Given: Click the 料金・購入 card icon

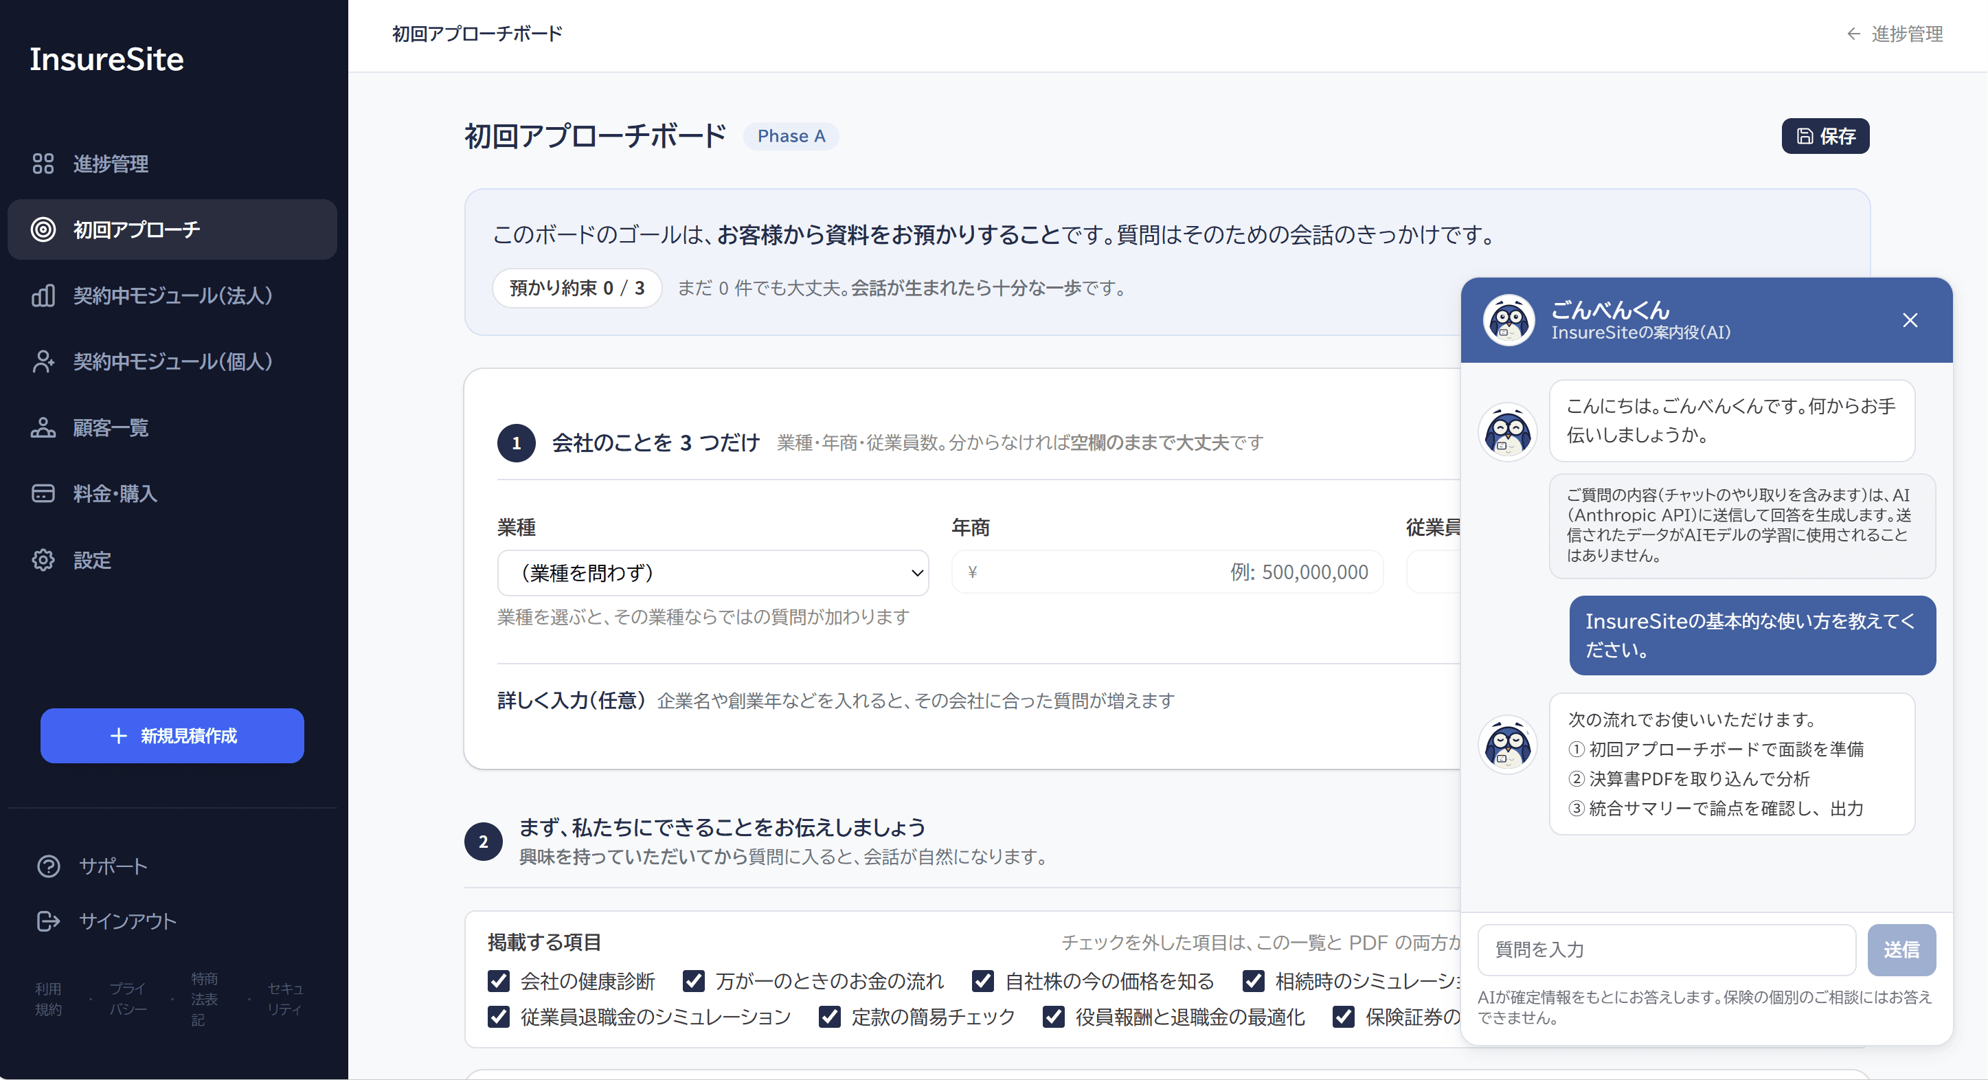Looking at the screenshot, I should (43, 493).
